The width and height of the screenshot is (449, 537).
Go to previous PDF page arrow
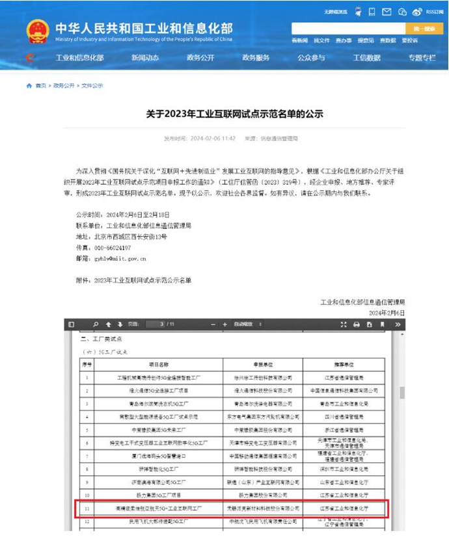coord(108,324)
